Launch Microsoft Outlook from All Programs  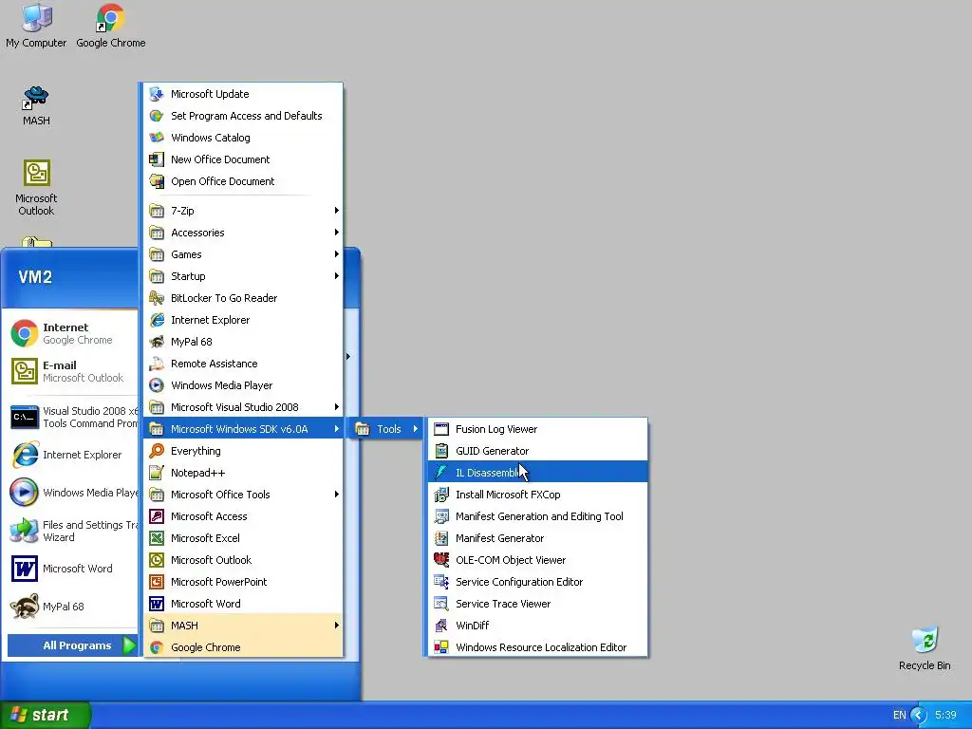pos(243,560)
